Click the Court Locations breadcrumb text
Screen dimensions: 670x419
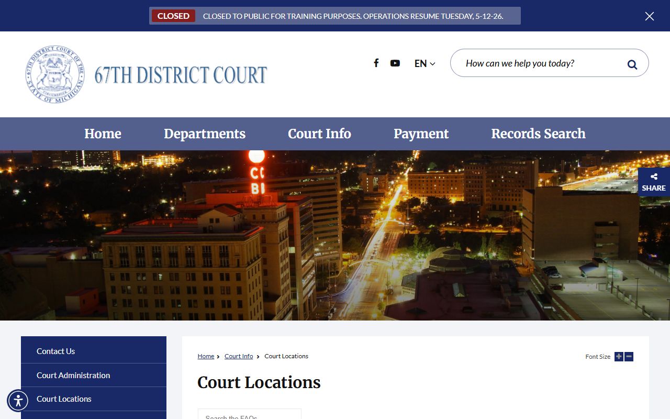[286, 356]
